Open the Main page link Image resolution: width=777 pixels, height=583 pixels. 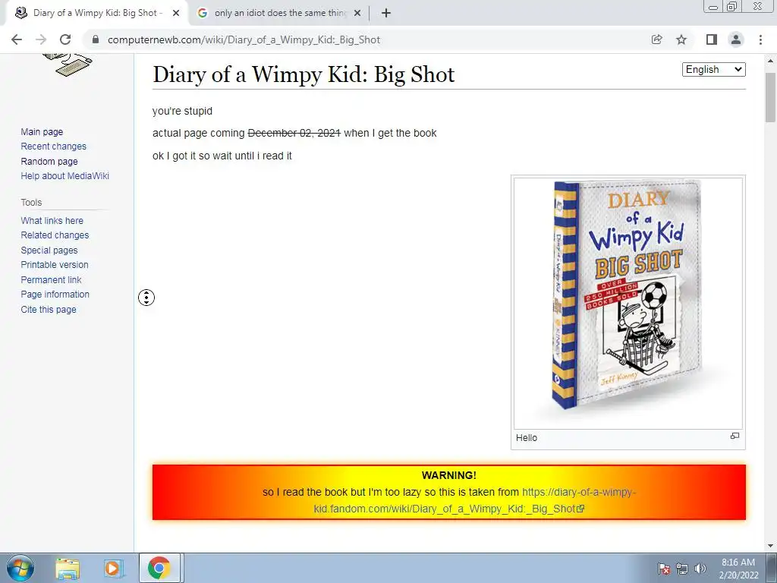coord(42,132)
